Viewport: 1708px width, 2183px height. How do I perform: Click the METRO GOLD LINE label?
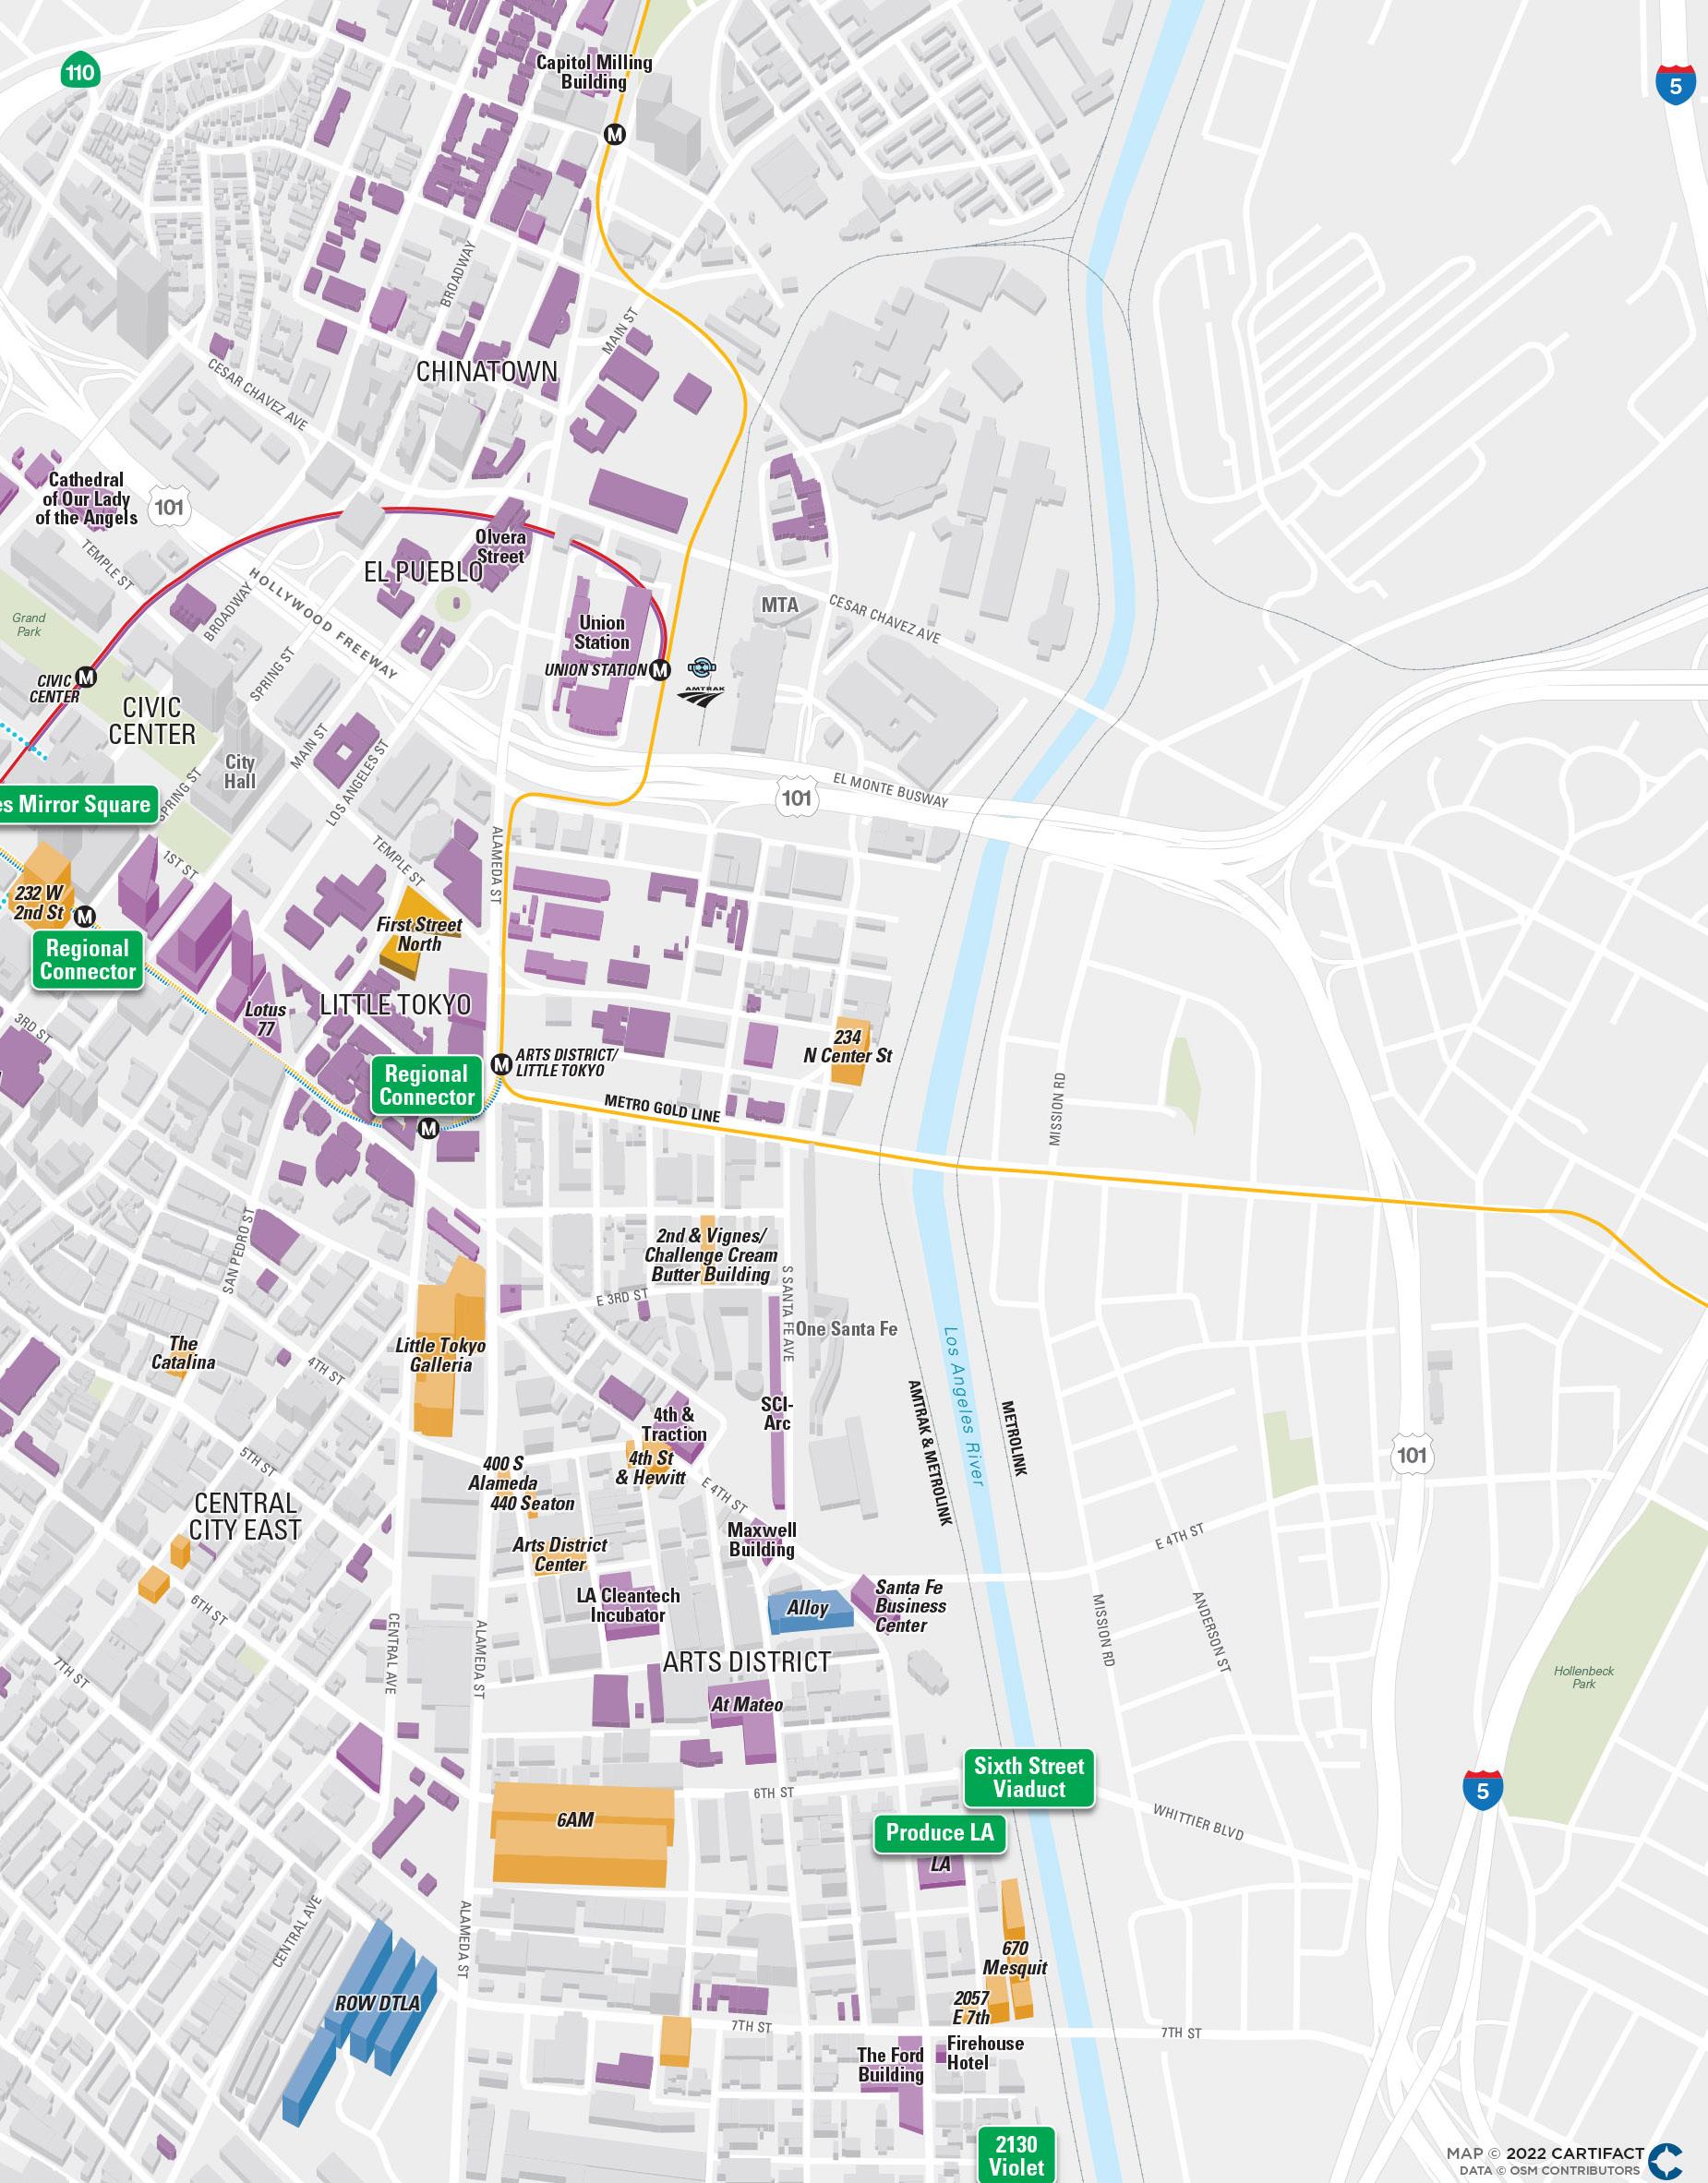click(x=662, y=1108)
